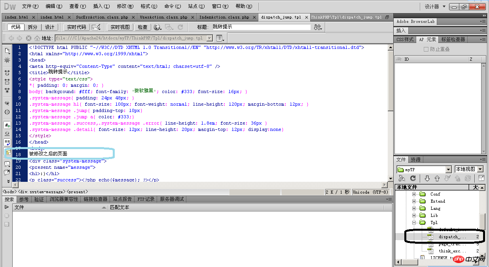Image resolution: width=489 pixels, height=267 pixels.
Task: Click Put files up-arrow icon
Action: click(437, 178)
